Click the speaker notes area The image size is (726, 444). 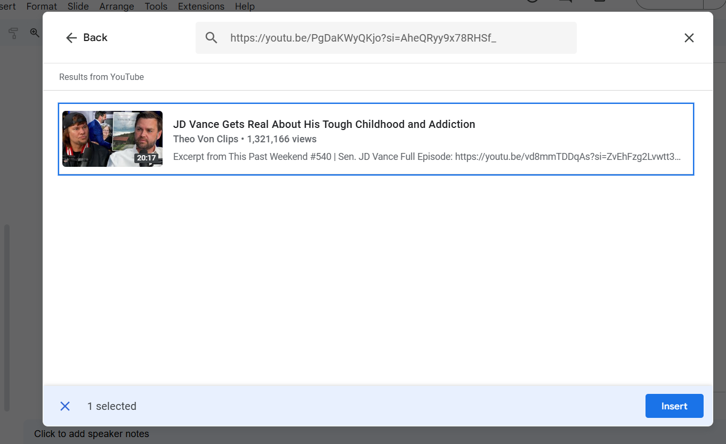point(92,434)
